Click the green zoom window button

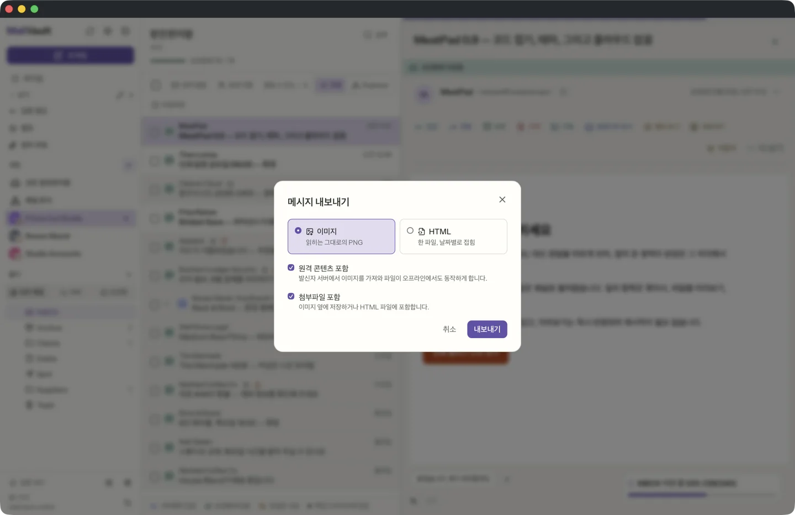[34, 9]
